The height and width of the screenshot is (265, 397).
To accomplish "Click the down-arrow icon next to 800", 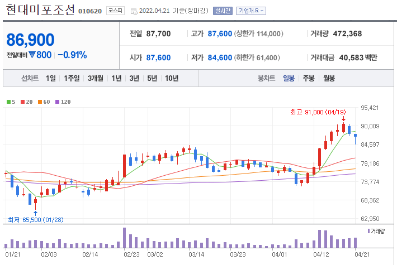I will 32,55.
